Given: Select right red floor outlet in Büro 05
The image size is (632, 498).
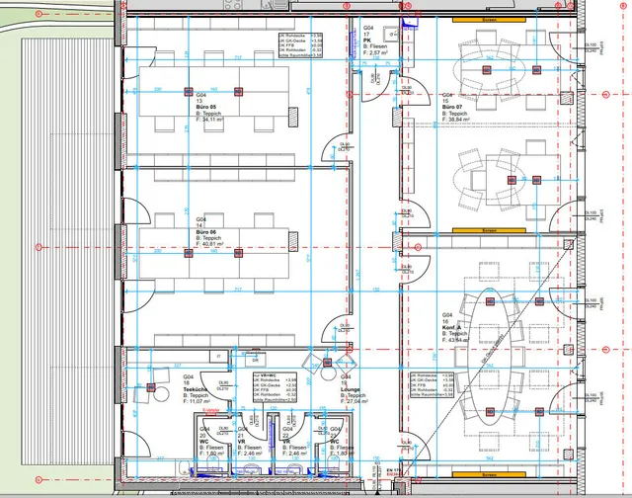Looking at the screenshot, I should [x=238, y=92].
